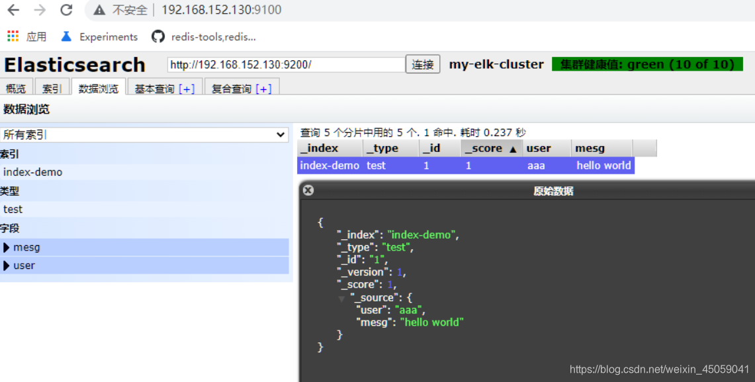Sort by _type column header
The height and width of the screenshot is (382, 755).
pos(390,148)
